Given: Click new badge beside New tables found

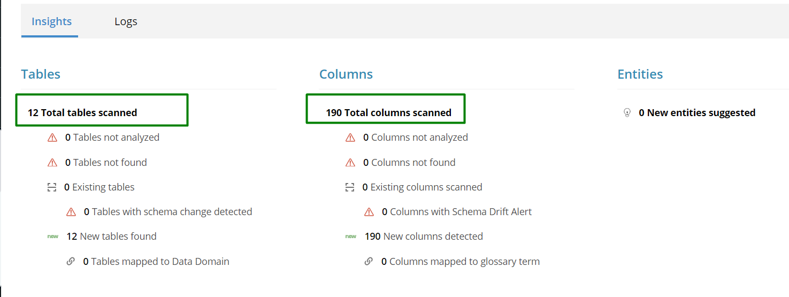Looking at the screenshot, I should coord(53,237).
